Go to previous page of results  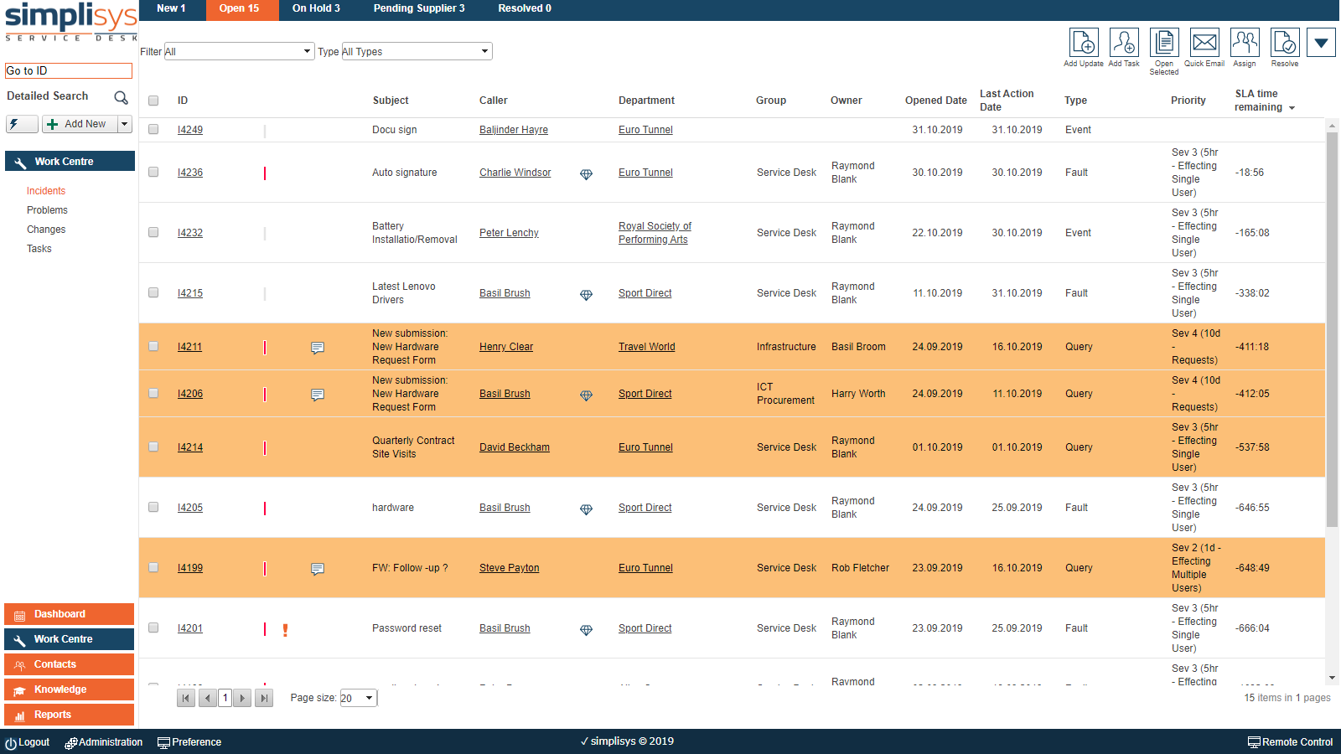pyautogui.click(x=208, y=698)
